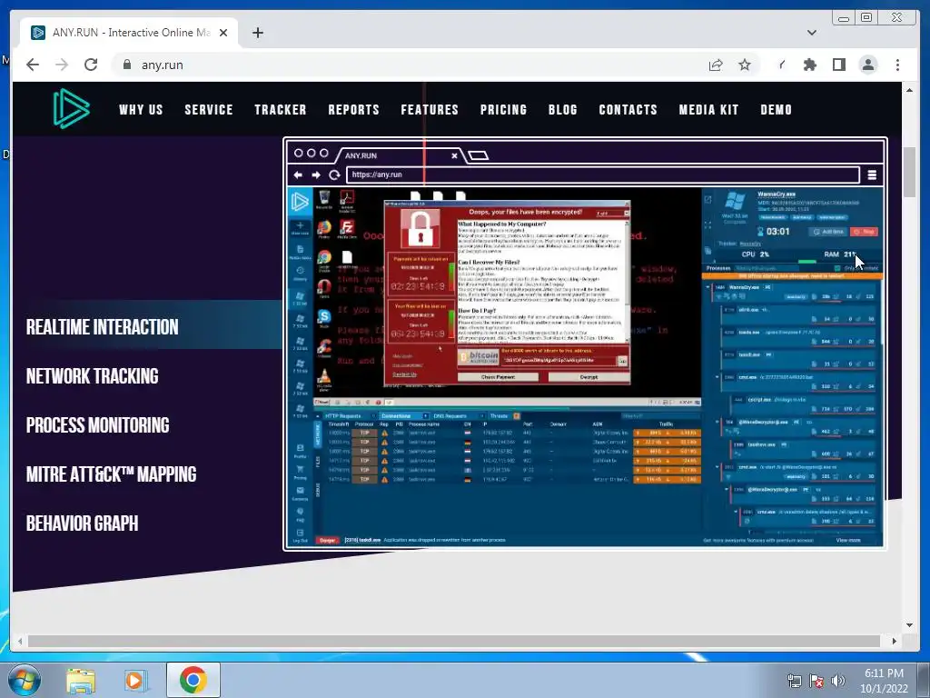Viewport: 930px width, 698px height.
Task: Click the horizontal scrollbar thumb
Action: click(x=454, y=641)
